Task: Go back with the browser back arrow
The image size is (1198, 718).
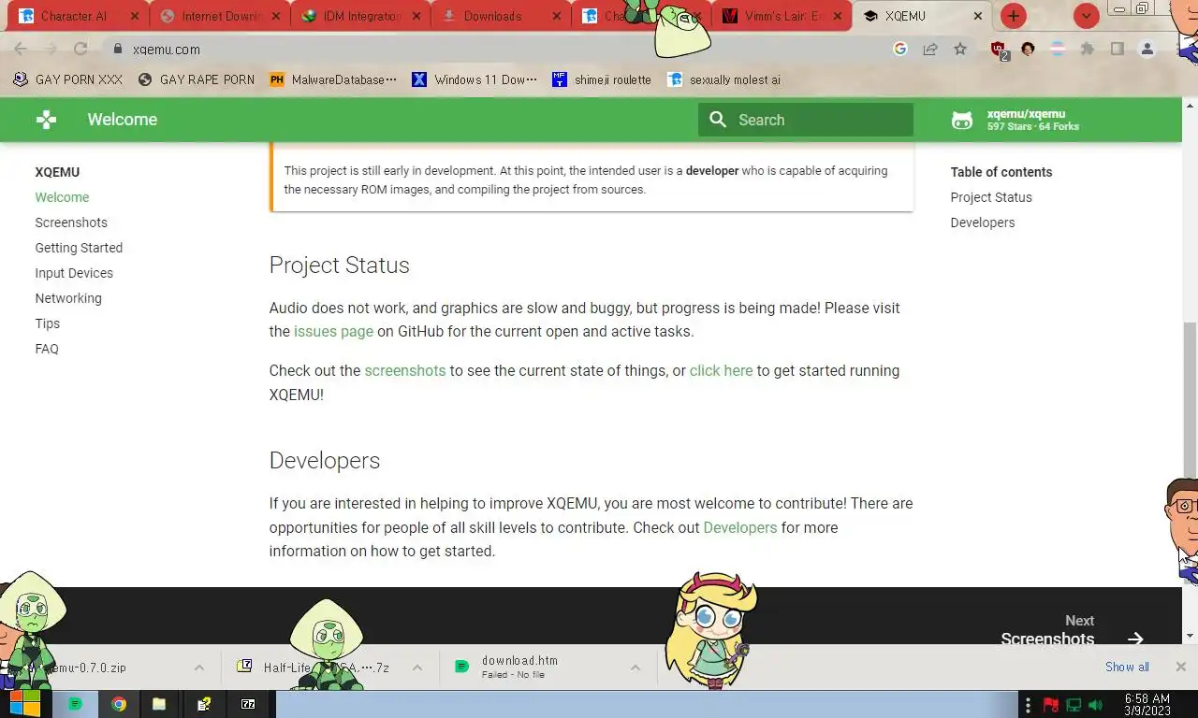Action: tap(21, 50)
